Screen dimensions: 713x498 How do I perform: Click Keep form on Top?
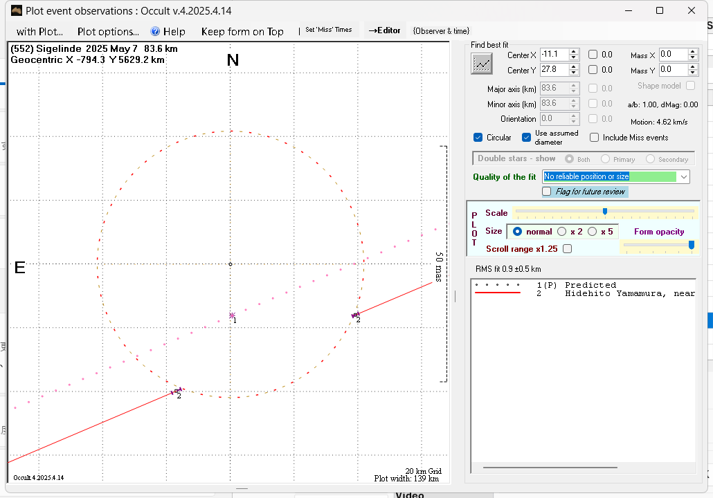[x=242, y=31]
